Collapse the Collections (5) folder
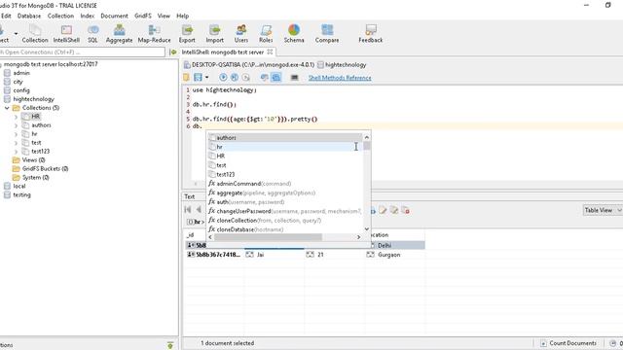Image resolution: width=623 pixels, height=350 pixels. coord(7,108)
